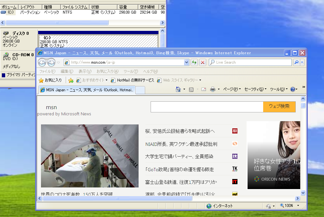This screenshot has height=217, width=324.
Task: Open the 表示(V) menu
Action: click(85, 71)
